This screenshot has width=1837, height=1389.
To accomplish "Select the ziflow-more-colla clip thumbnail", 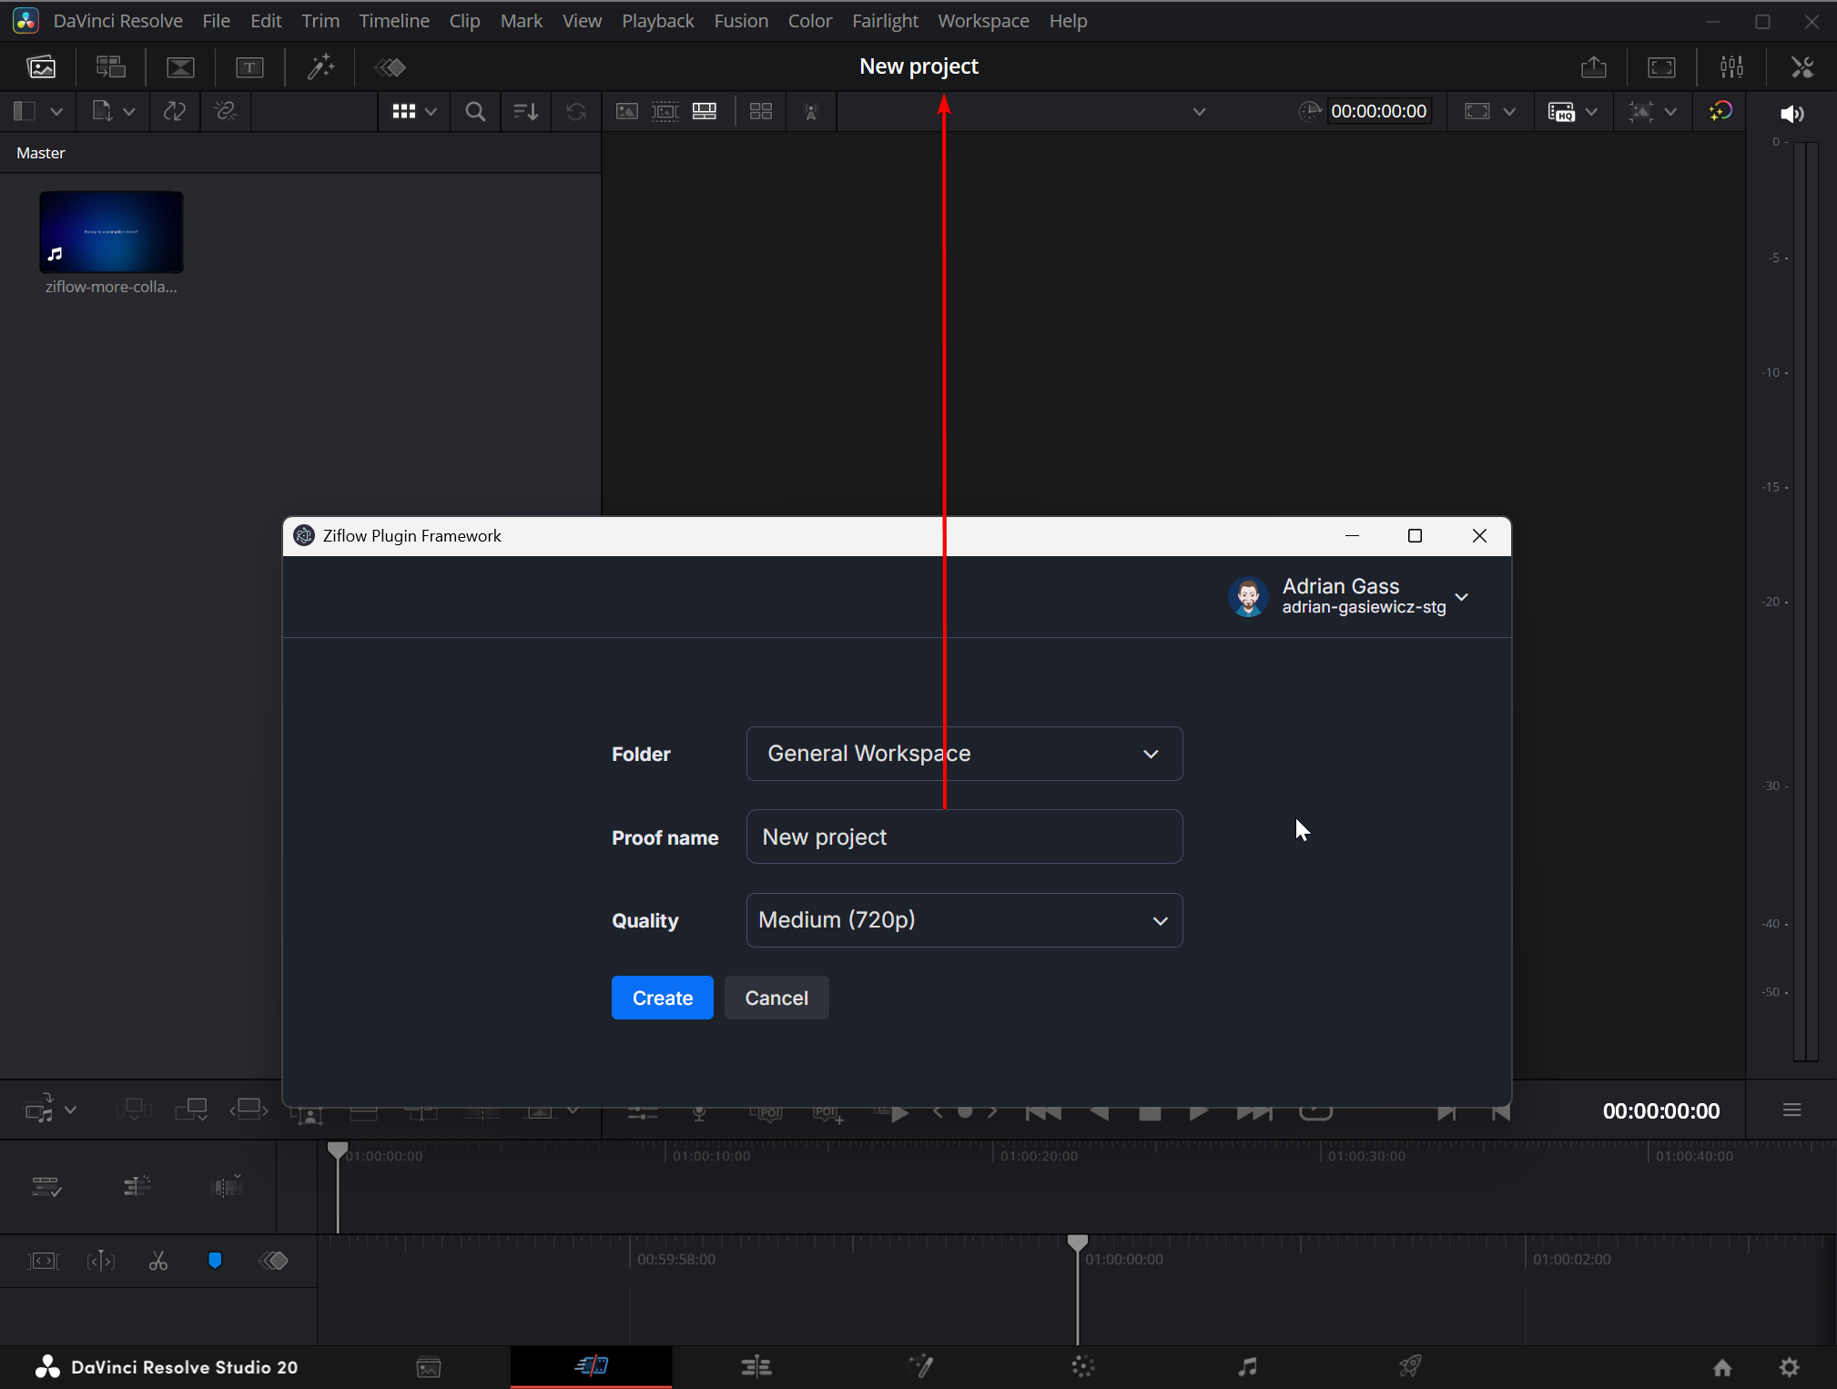I will tap(111, 232).
